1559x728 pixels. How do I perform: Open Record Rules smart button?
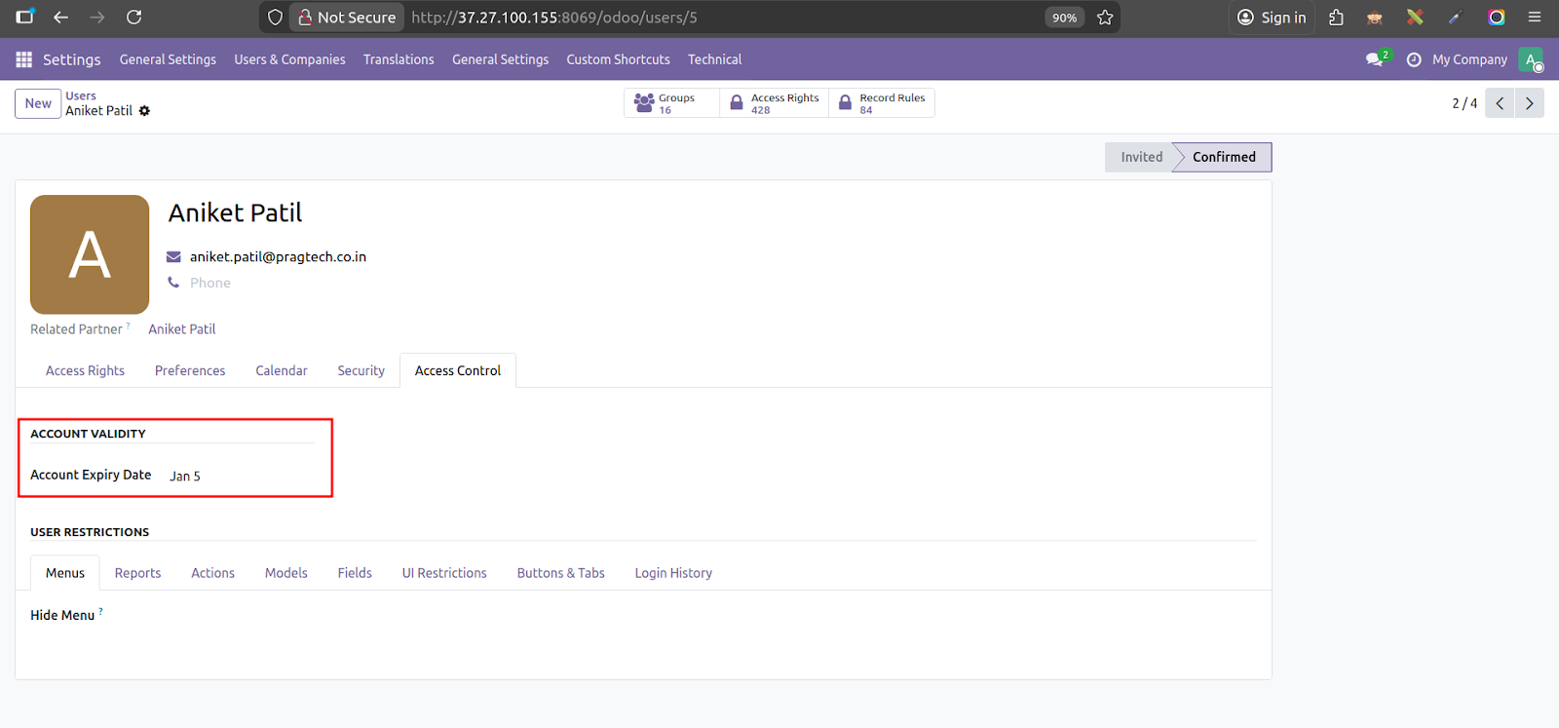click(882, 103)
